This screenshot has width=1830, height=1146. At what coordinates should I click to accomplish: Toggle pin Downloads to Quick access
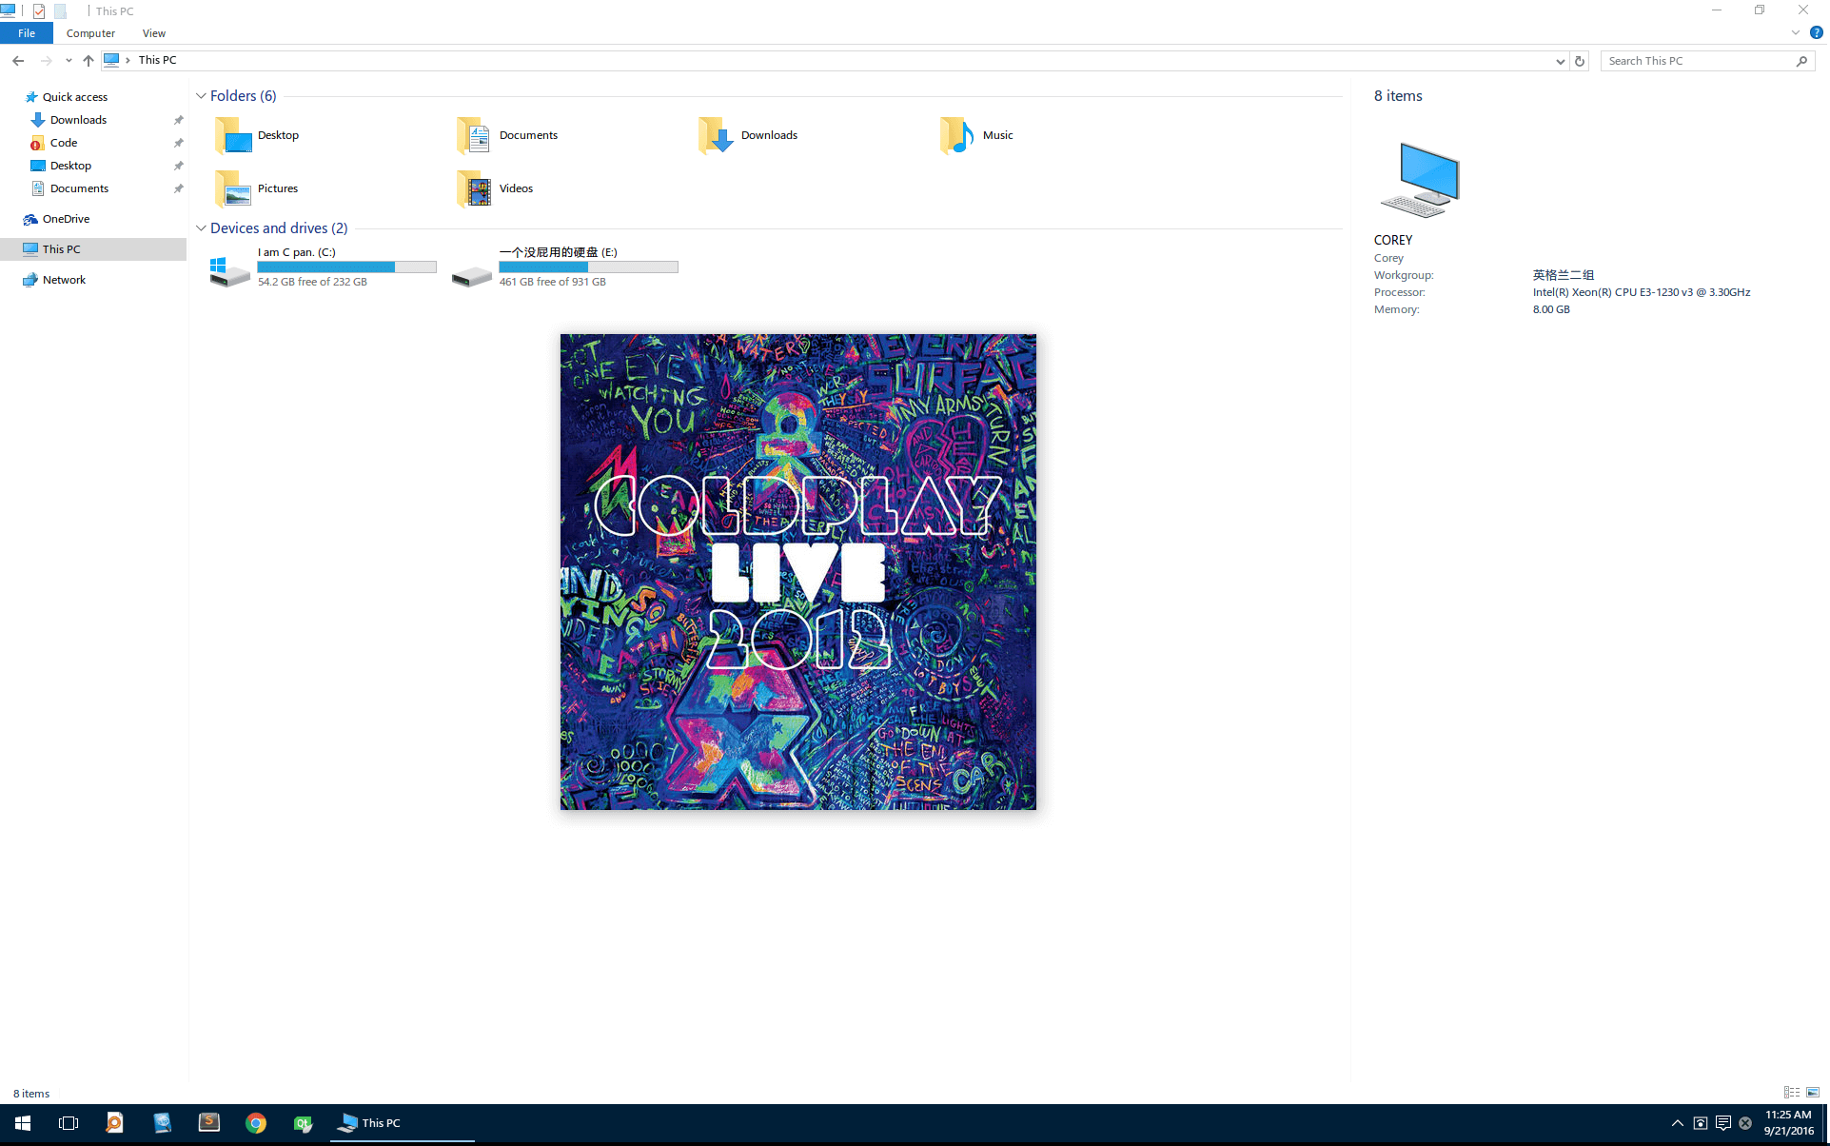(x=178, y=120)
